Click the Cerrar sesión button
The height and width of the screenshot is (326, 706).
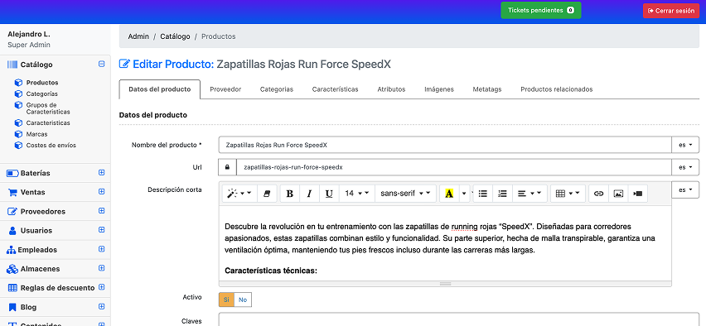671,11
